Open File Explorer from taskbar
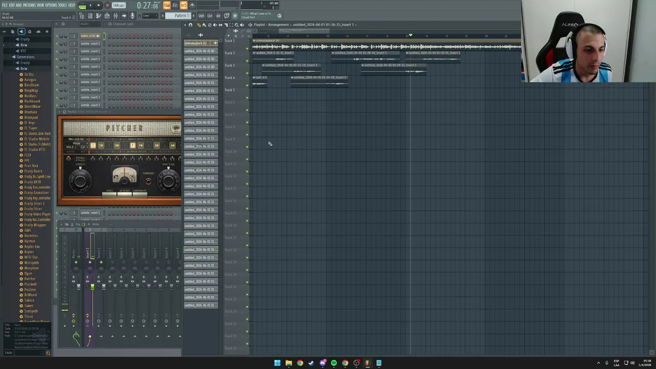Screen dimensions: 656x369 (289, 363)
